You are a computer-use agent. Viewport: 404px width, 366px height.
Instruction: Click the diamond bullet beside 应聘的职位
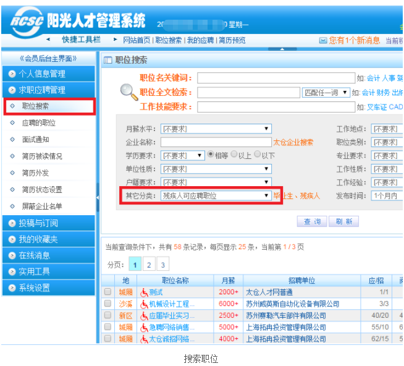12,123
